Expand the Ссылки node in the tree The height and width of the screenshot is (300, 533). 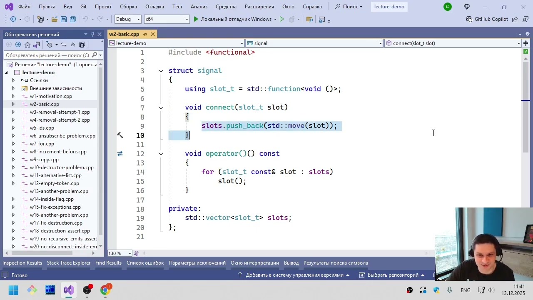click(x=13, y=80)
